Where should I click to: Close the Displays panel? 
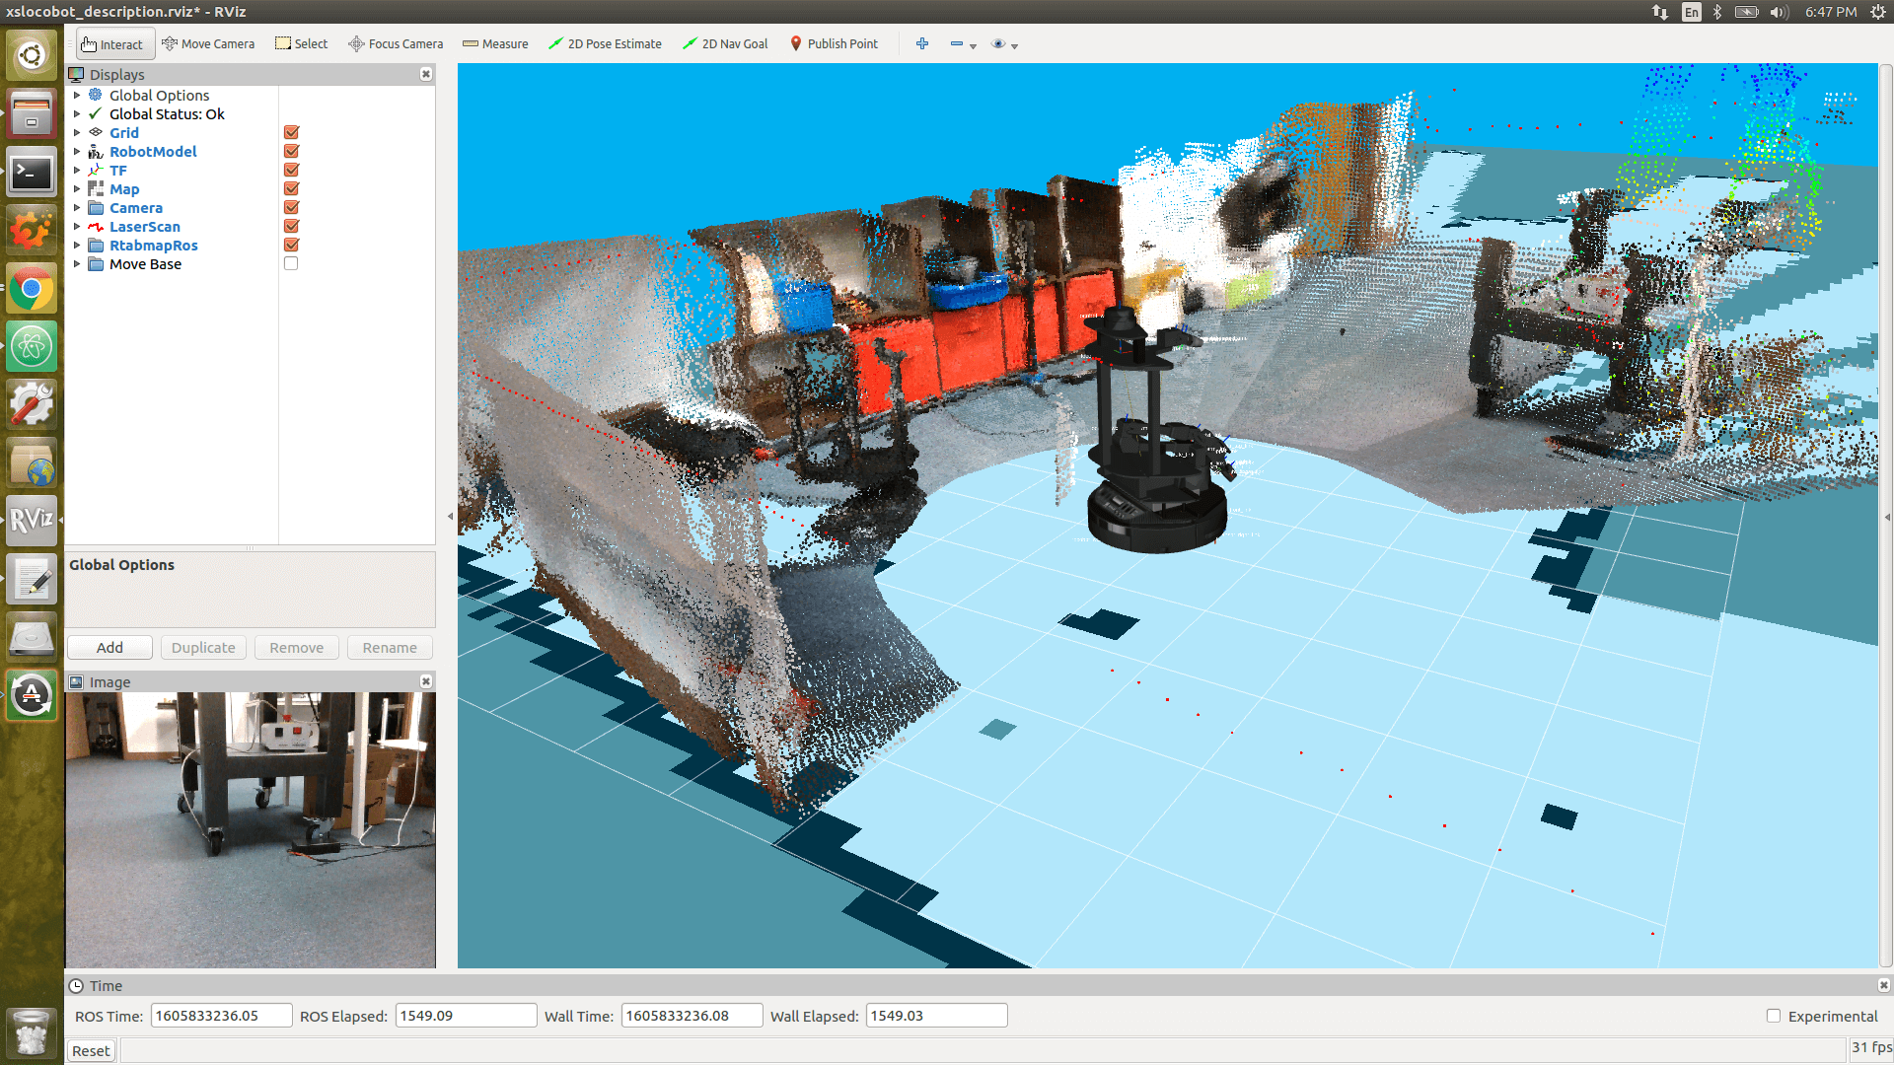426,74
